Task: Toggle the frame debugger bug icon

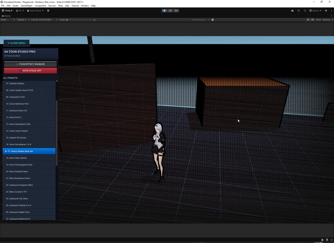Action: click(x=213, y=20)
